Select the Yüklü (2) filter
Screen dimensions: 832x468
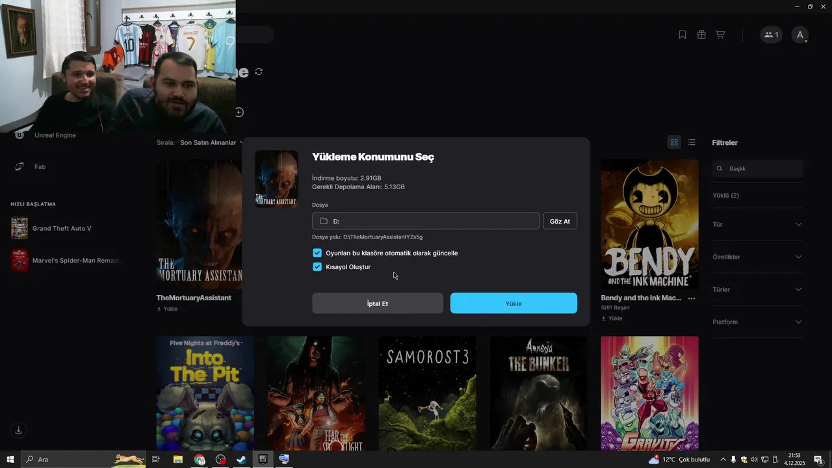(x=725, y=195)
